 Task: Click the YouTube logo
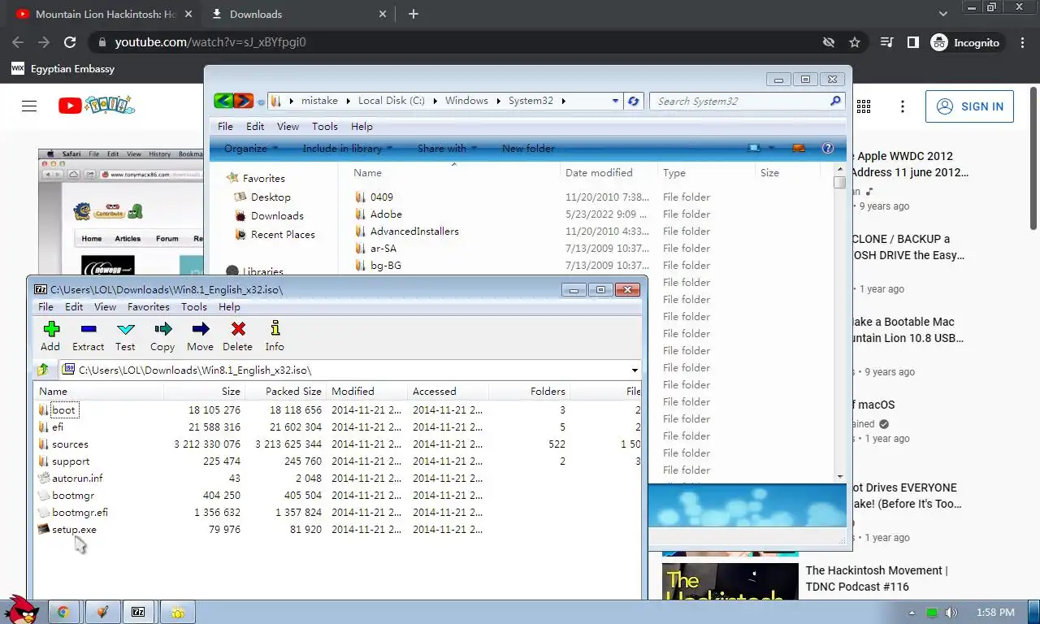point(96,106)
